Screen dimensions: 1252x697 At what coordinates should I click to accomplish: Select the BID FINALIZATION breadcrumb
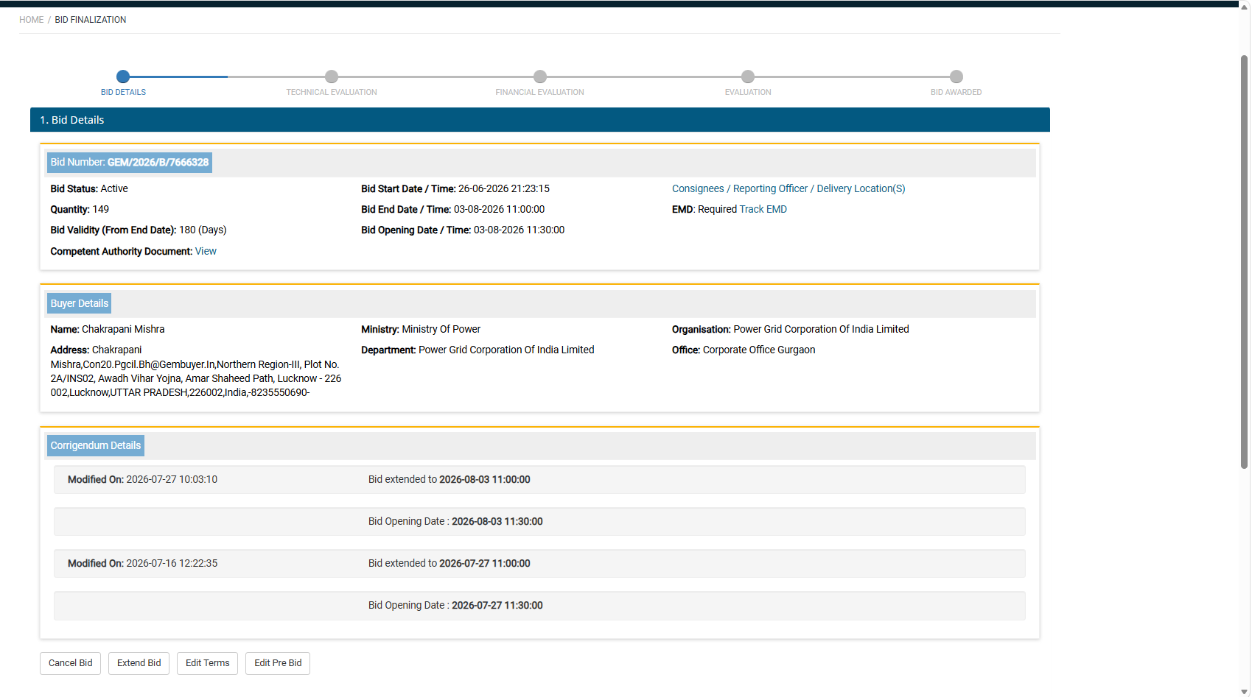[91, 20]
